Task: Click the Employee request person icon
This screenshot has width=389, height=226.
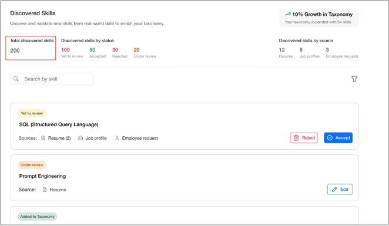Action: tap(117, 138)
